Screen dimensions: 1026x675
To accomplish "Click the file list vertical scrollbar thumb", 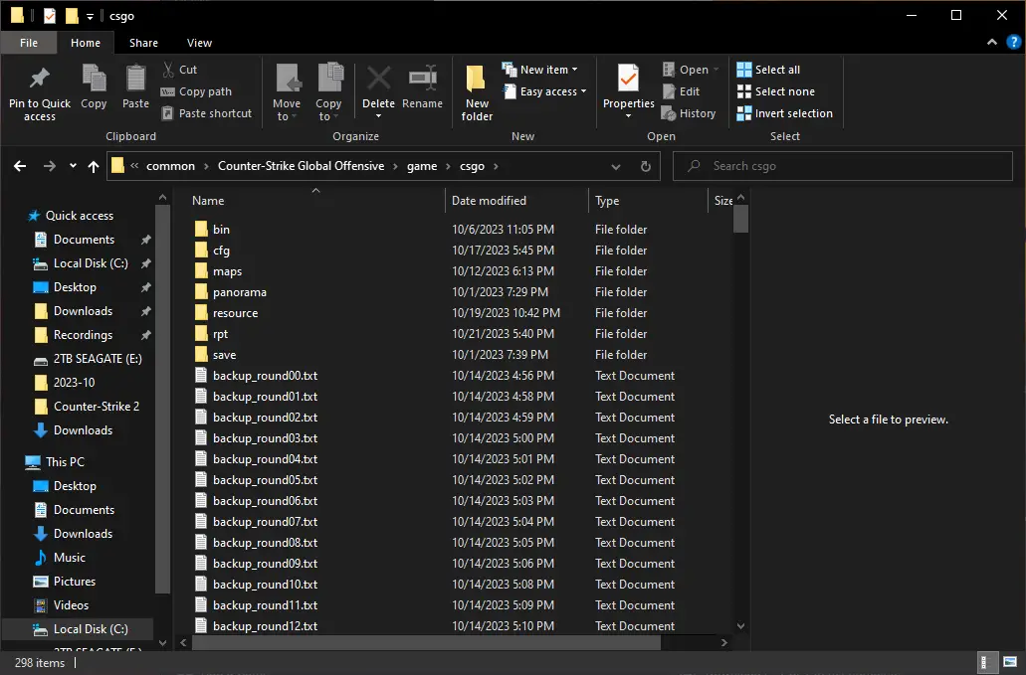I will pyautogui.click(x=740, y=219).
